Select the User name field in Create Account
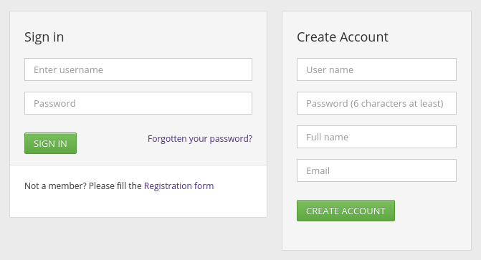 [377, 69]
